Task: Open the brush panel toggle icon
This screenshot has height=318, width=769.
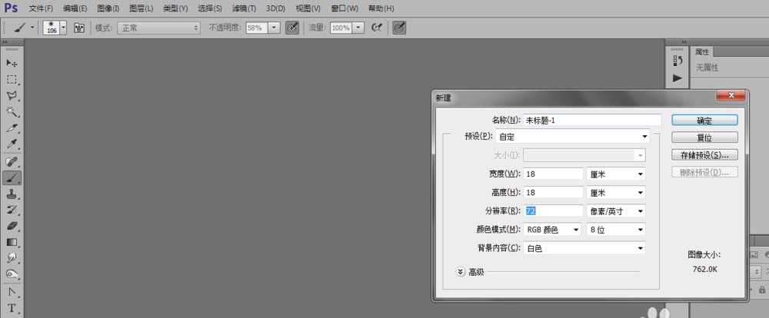Action: pos(78,28)
